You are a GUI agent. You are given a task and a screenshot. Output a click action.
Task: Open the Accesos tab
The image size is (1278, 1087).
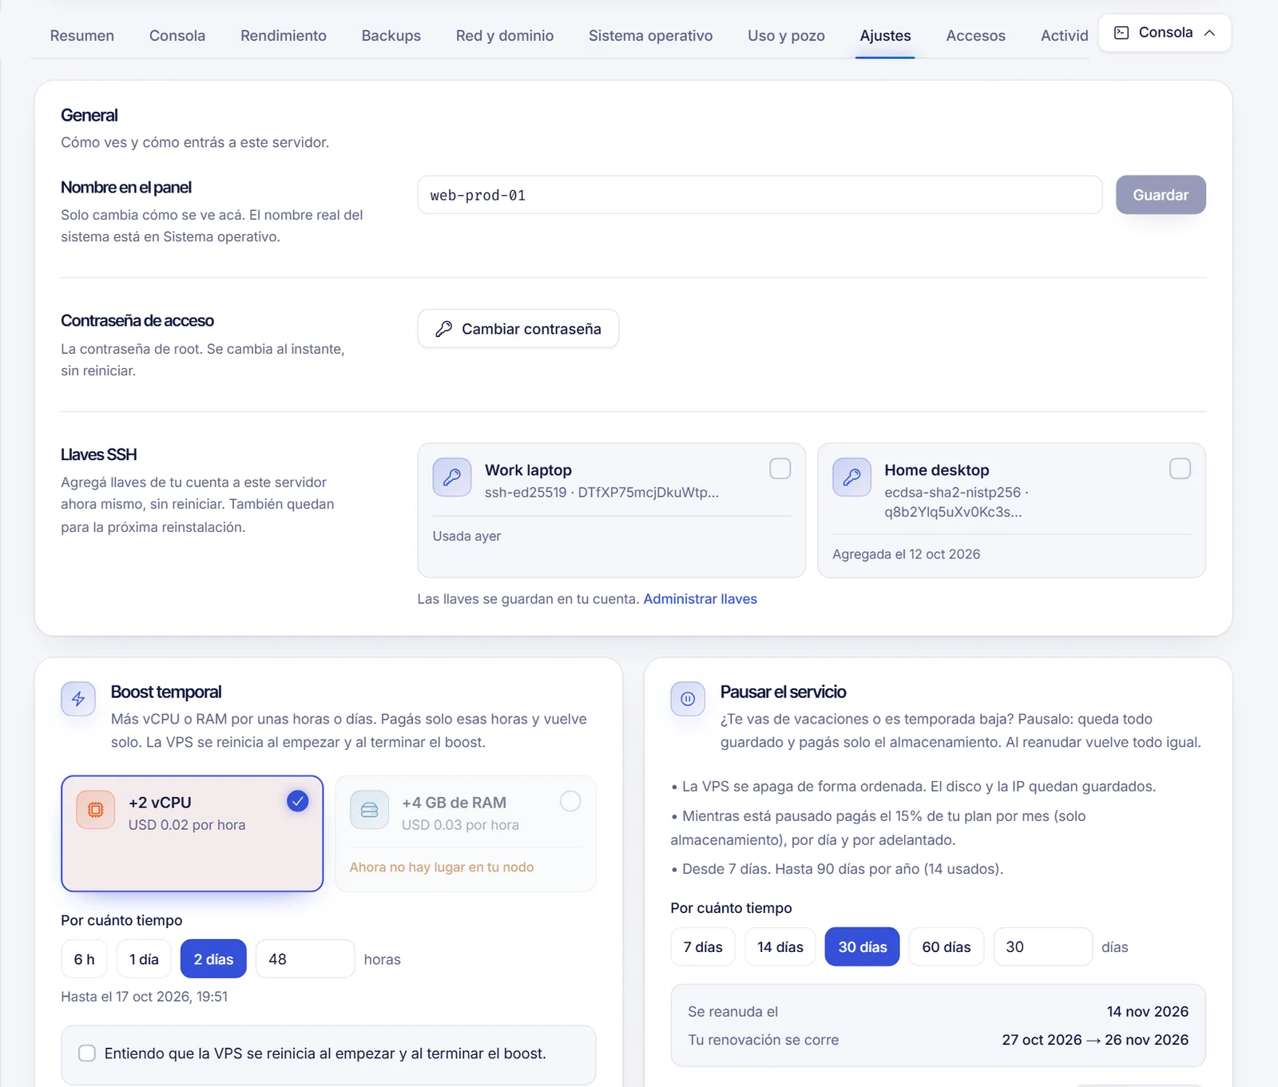(x=976, y=36)
